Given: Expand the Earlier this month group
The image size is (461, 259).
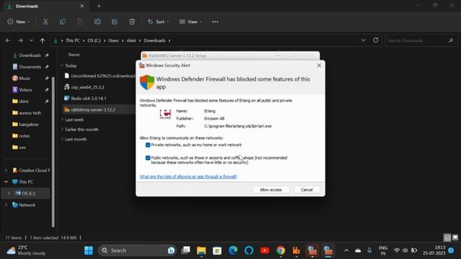Looking at the screenshot, I should [x=62, y=129].
